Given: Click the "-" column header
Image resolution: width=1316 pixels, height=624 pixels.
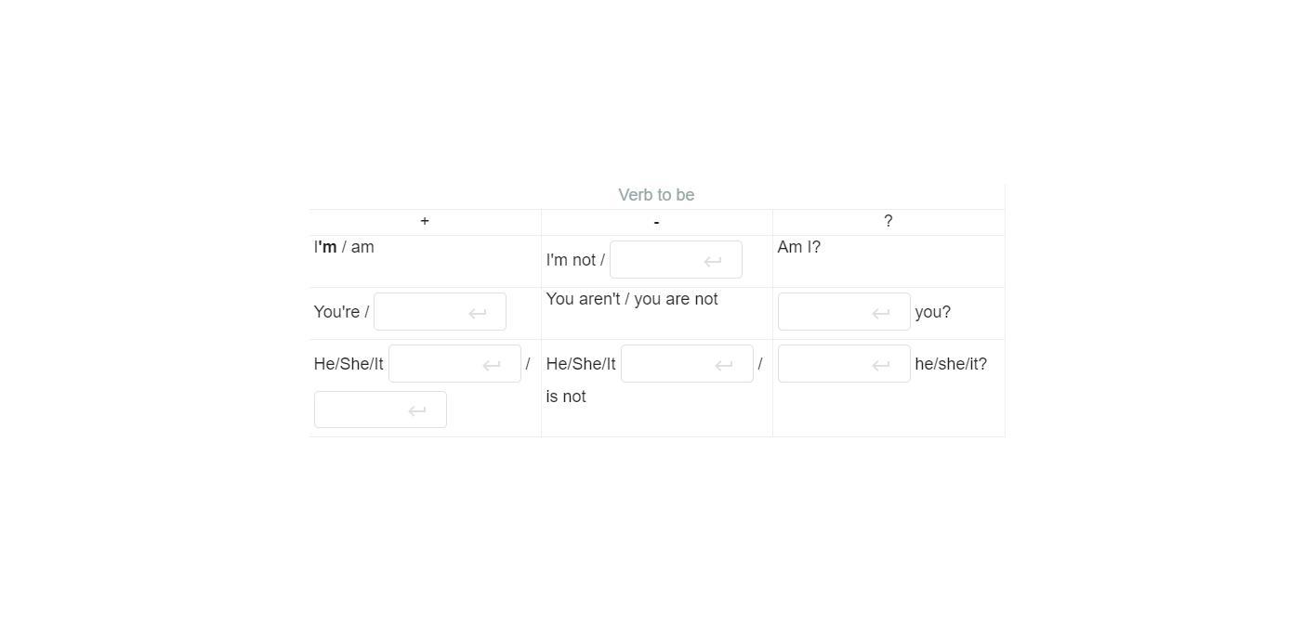Looking at the screenshot, I should pyautogui.click(x=656, y=222).
